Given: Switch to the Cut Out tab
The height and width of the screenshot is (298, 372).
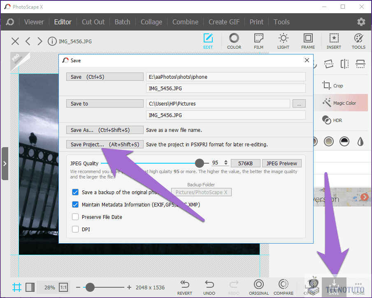Looking at the screenshot, I should (93, 22).
